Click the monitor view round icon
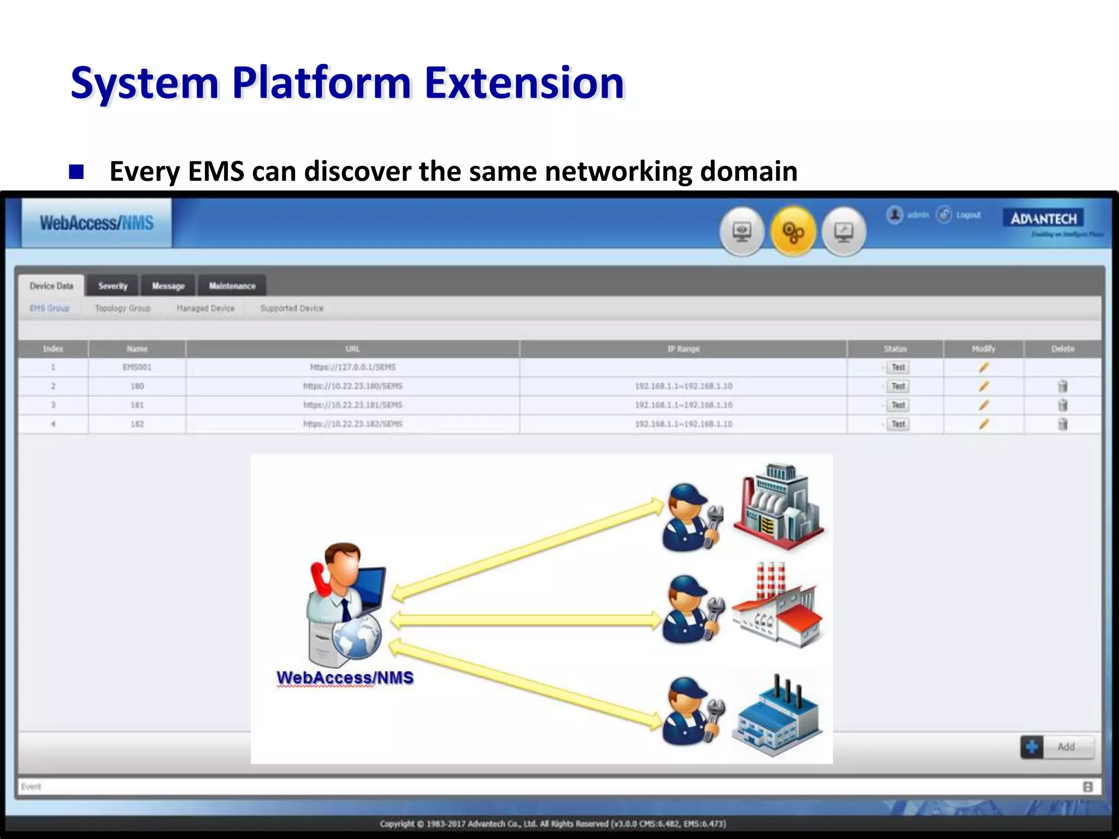 pos(741,232)
